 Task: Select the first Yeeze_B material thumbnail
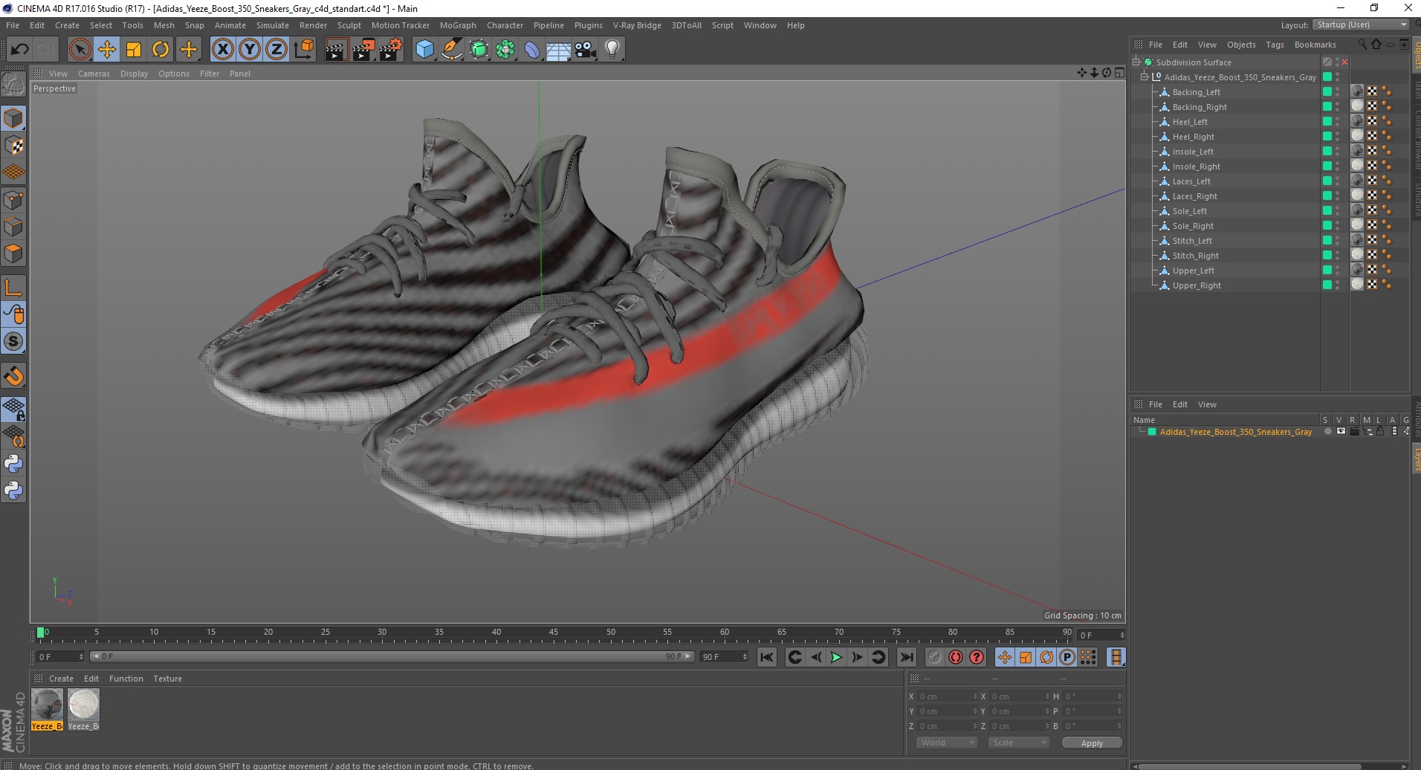pyautogui.click(x=47, y=704)
